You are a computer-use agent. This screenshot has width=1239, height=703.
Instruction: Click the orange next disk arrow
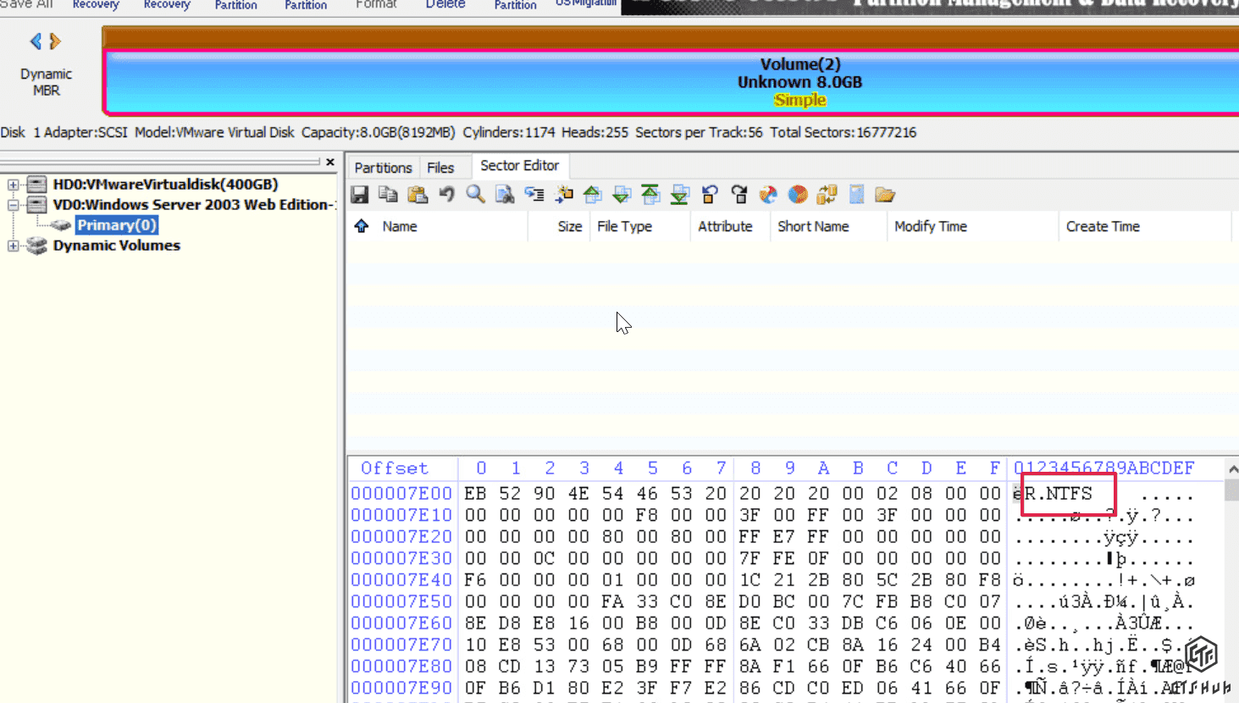[55, 41]
